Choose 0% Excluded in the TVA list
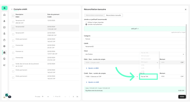Viewport: 190px width, 106px height. 149,56
